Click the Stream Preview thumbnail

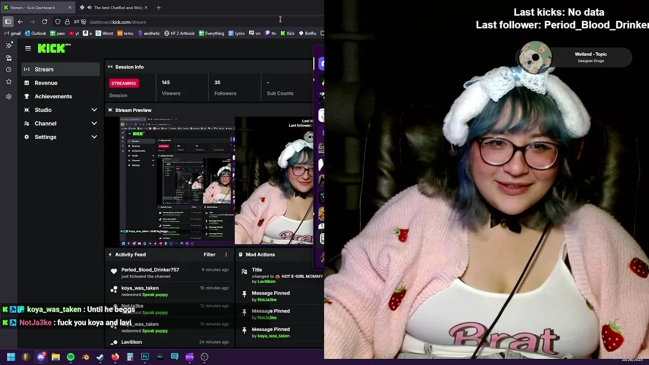tap(217, 181)
